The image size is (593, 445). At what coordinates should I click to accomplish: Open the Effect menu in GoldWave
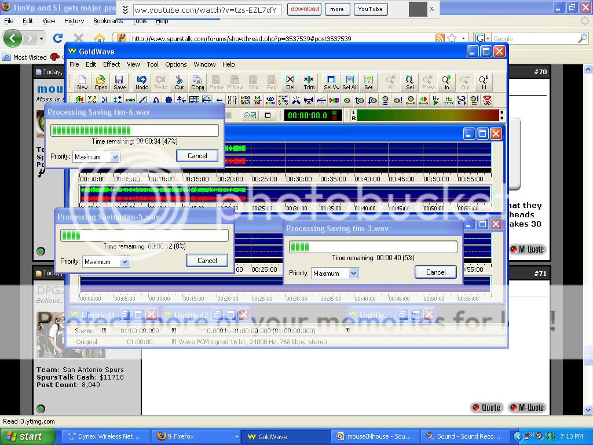click(x=112, y=64)
